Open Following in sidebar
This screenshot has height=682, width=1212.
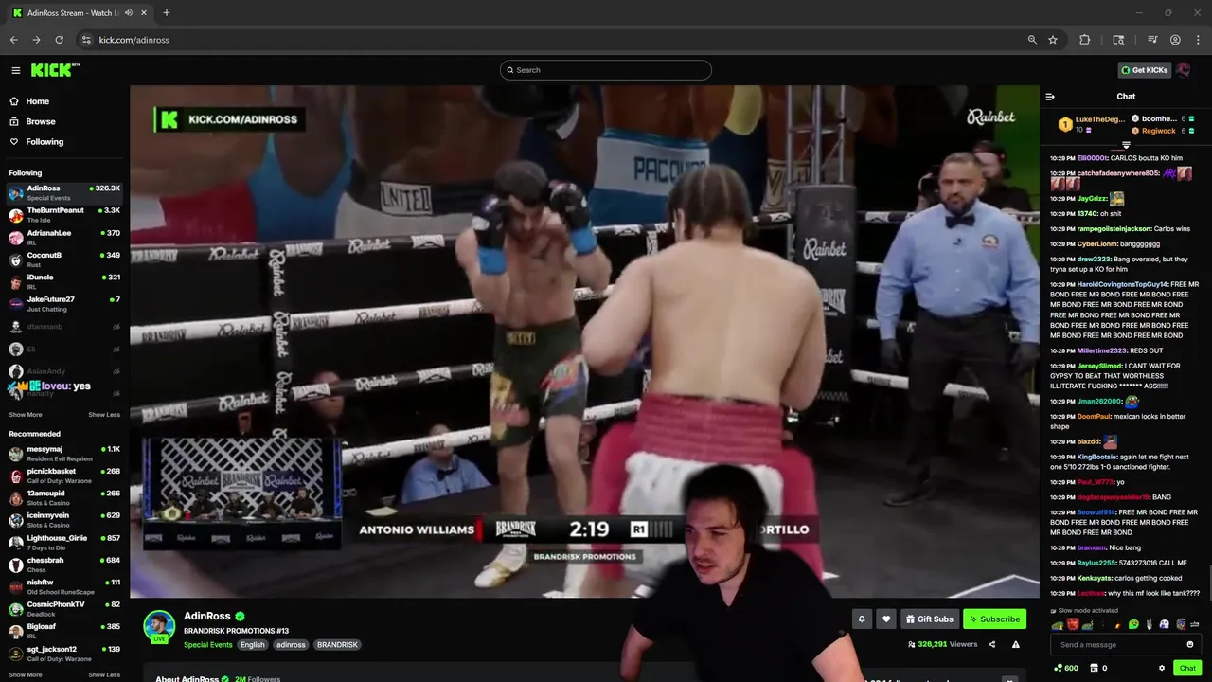click(45, 142)
